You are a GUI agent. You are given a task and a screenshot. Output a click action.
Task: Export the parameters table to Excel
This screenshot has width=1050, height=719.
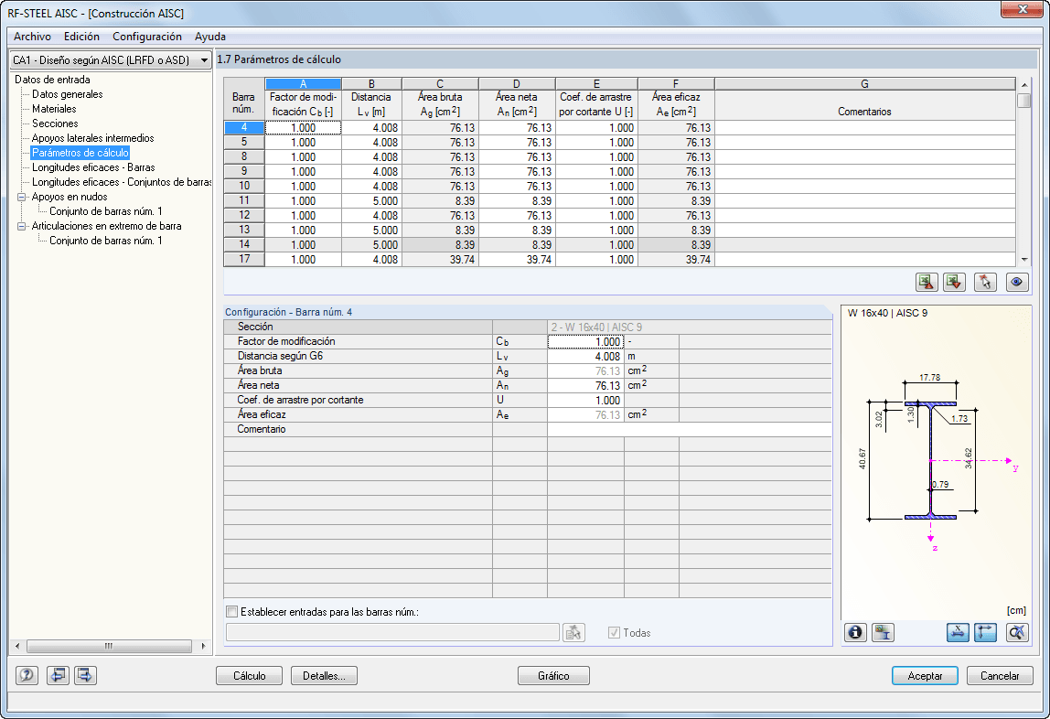tap(926, 282)
